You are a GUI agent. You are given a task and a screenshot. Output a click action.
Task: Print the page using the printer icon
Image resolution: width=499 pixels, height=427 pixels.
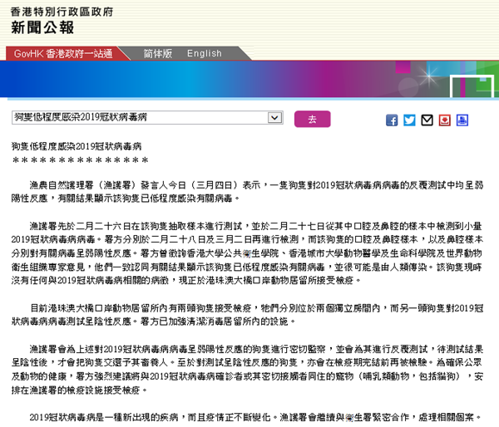(x=464, y=120)
